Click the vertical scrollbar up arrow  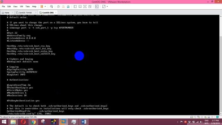221,16
